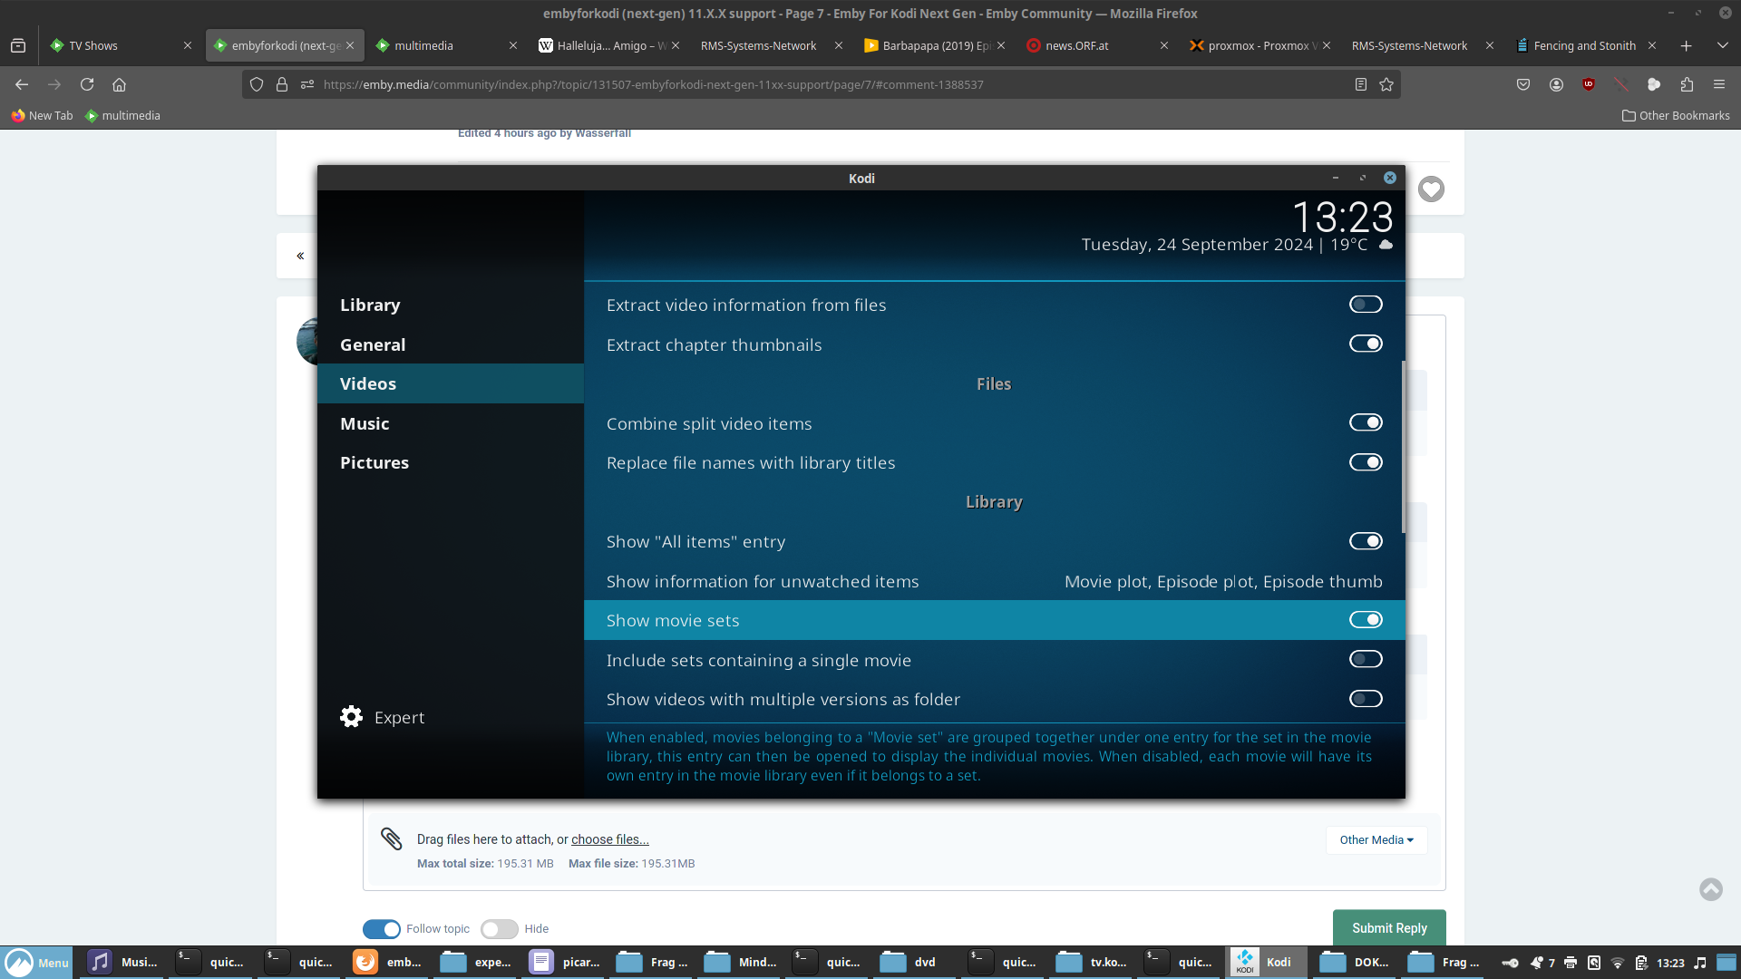This screenshot has height=979, width=1741.
Task: Open the all-tabs chevron in Firefox
Action: [1721, 44]
